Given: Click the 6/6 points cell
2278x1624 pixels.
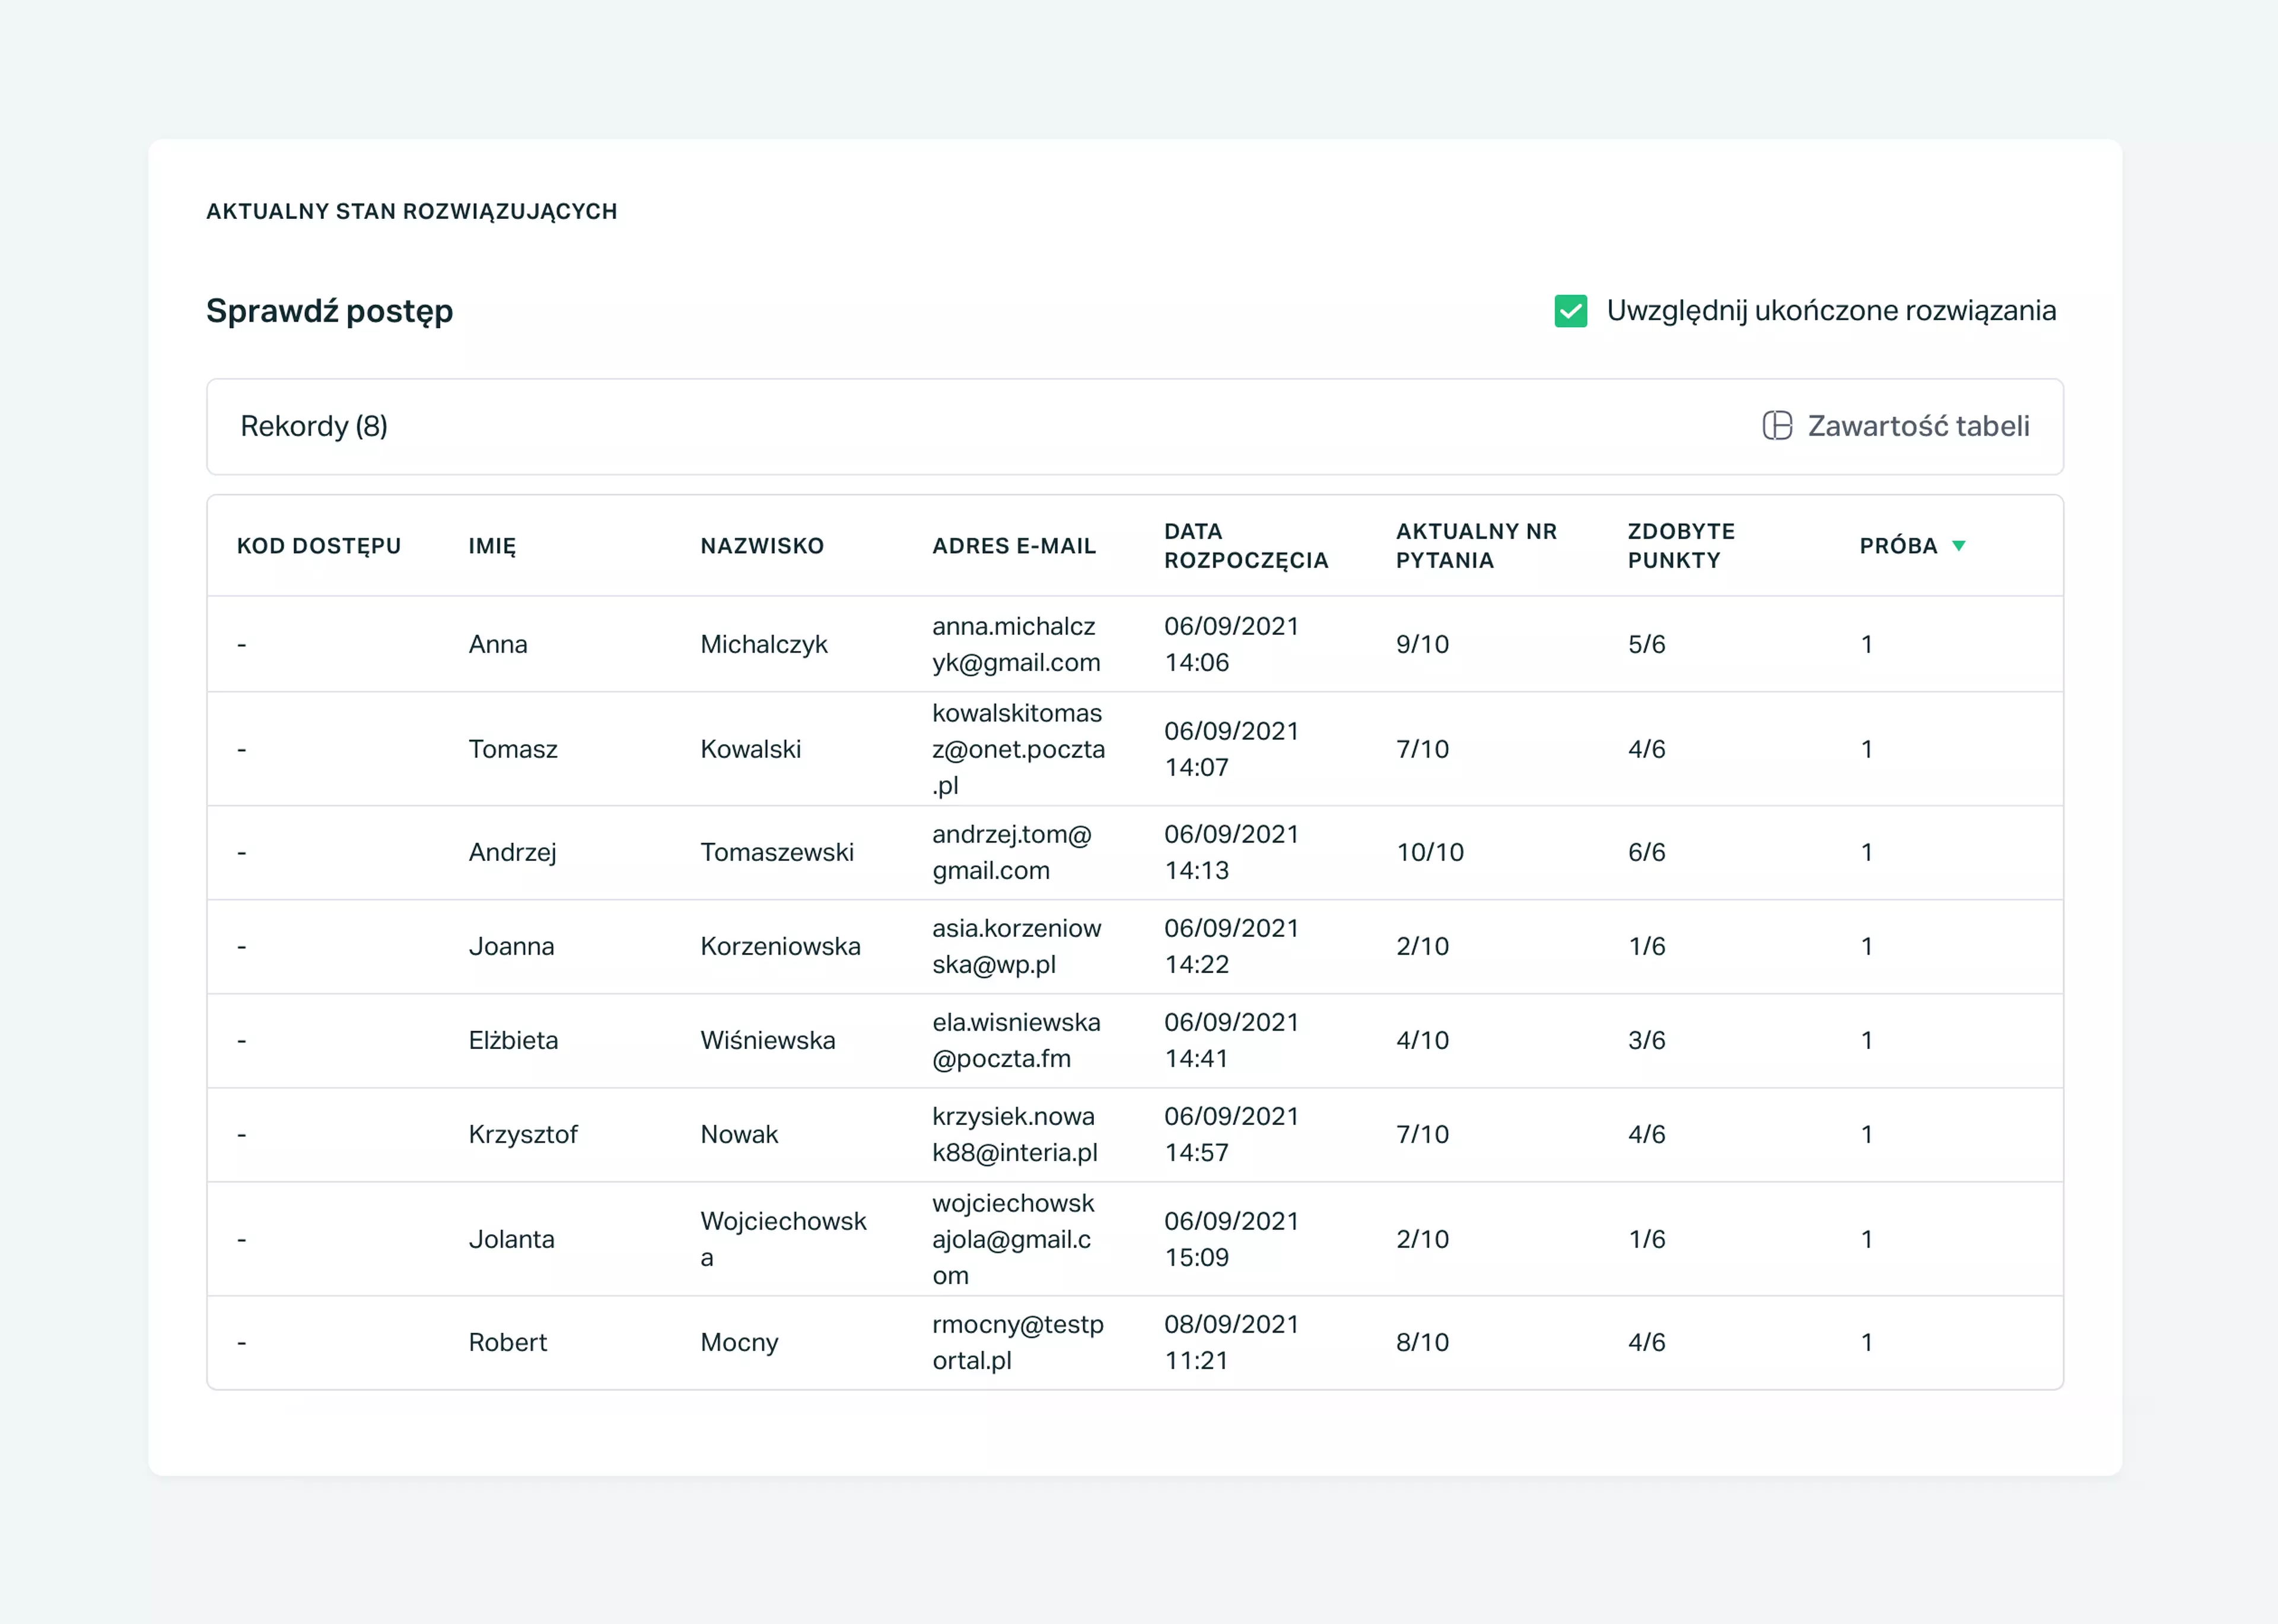Looking at the screenshot, I should click(x=1646, y=852).
